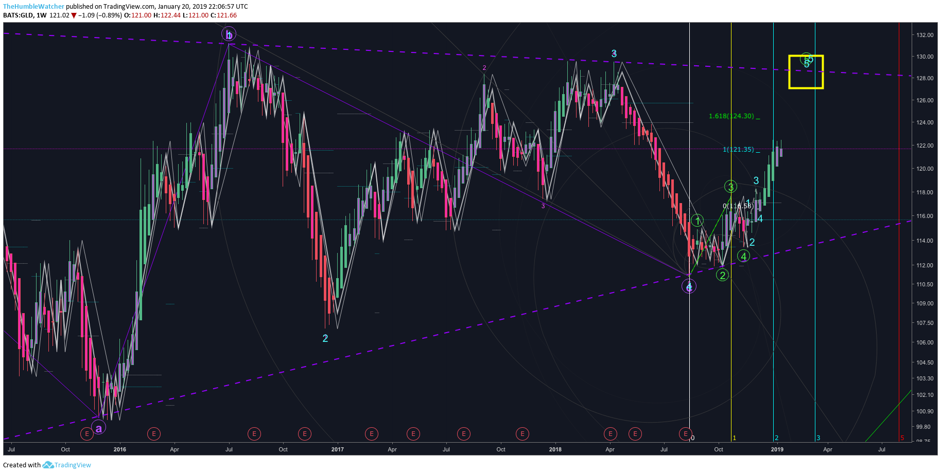Click the 2019 year label on time axis
The height and width of the screenshot is (474, 941).
(777, 449)
